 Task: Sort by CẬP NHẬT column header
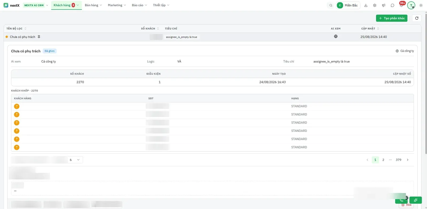370,29
